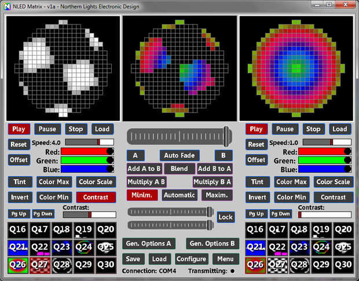The image size is (359, 281).
Task: Select the Maxim. mix mode
Action: [217, 195]
